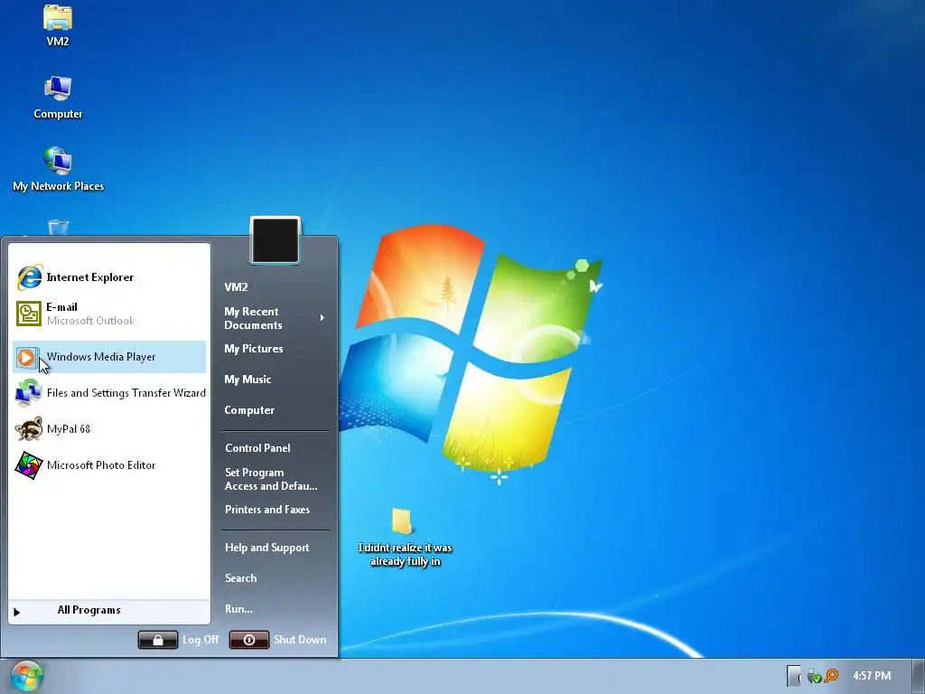
Task: Click the grey tray icon beside USB icon
Action: (x=794, y=676)
